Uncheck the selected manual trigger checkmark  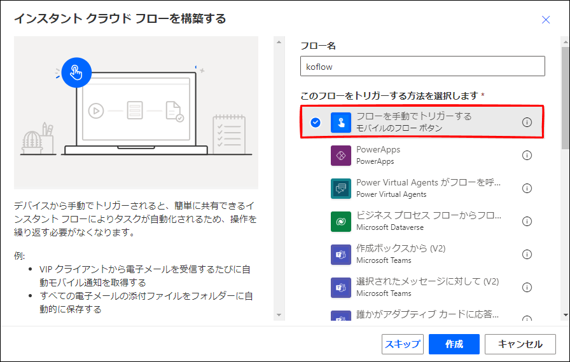[316, 123]
